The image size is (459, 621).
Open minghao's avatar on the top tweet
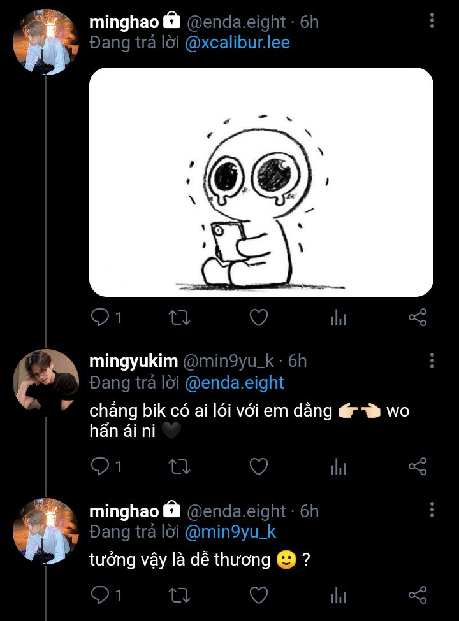(x=46, y=42)
